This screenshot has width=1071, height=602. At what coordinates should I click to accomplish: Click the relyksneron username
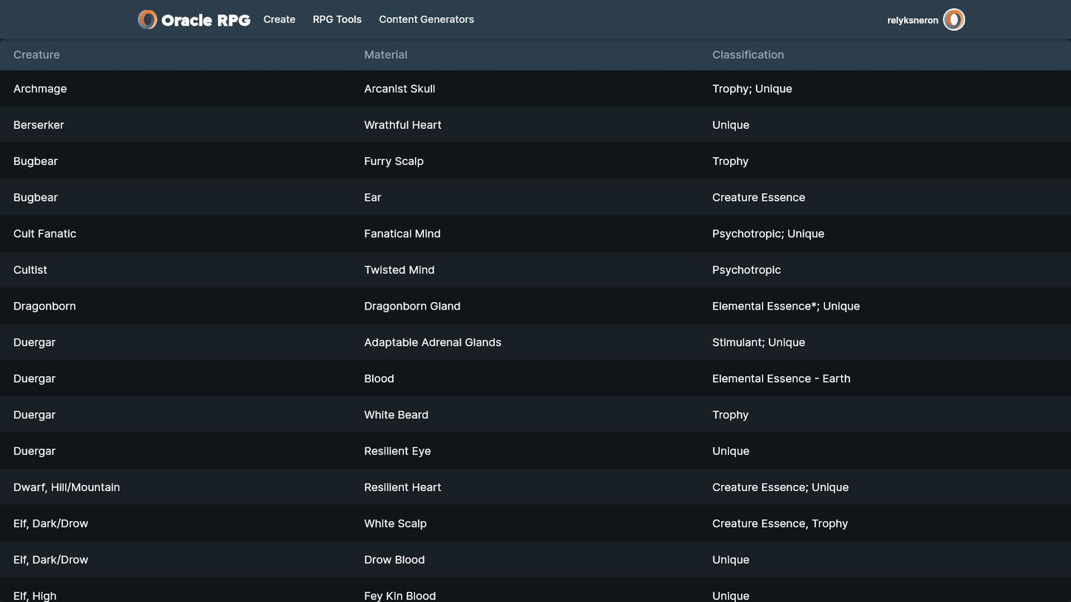912,21
